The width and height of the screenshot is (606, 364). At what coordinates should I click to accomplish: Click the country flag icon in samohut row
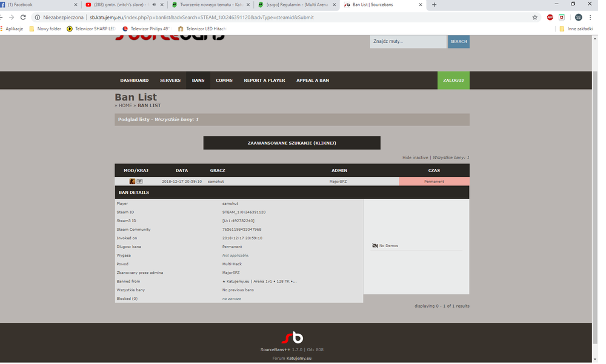(x=139, y=181)
